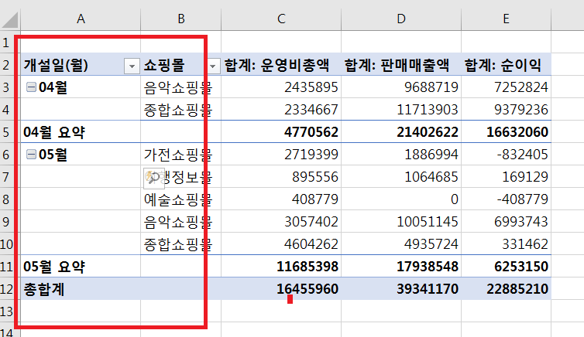This screenshot has height=337, width=584.
Task: Click the floating icon over cell B7
Action: point(152,178)
